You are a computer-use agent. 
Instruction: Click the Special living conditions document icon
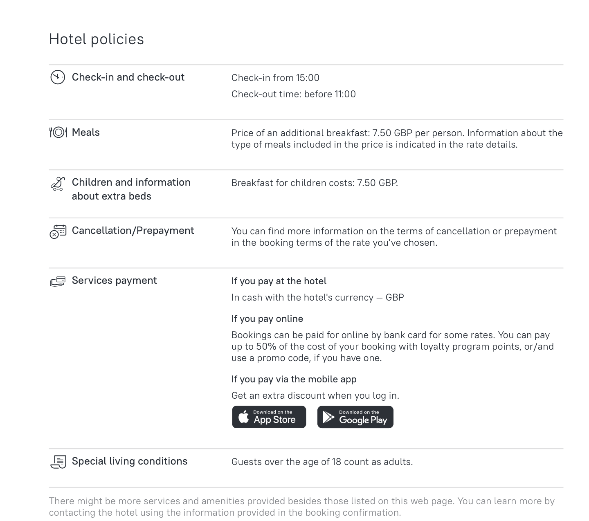(58, 462)
